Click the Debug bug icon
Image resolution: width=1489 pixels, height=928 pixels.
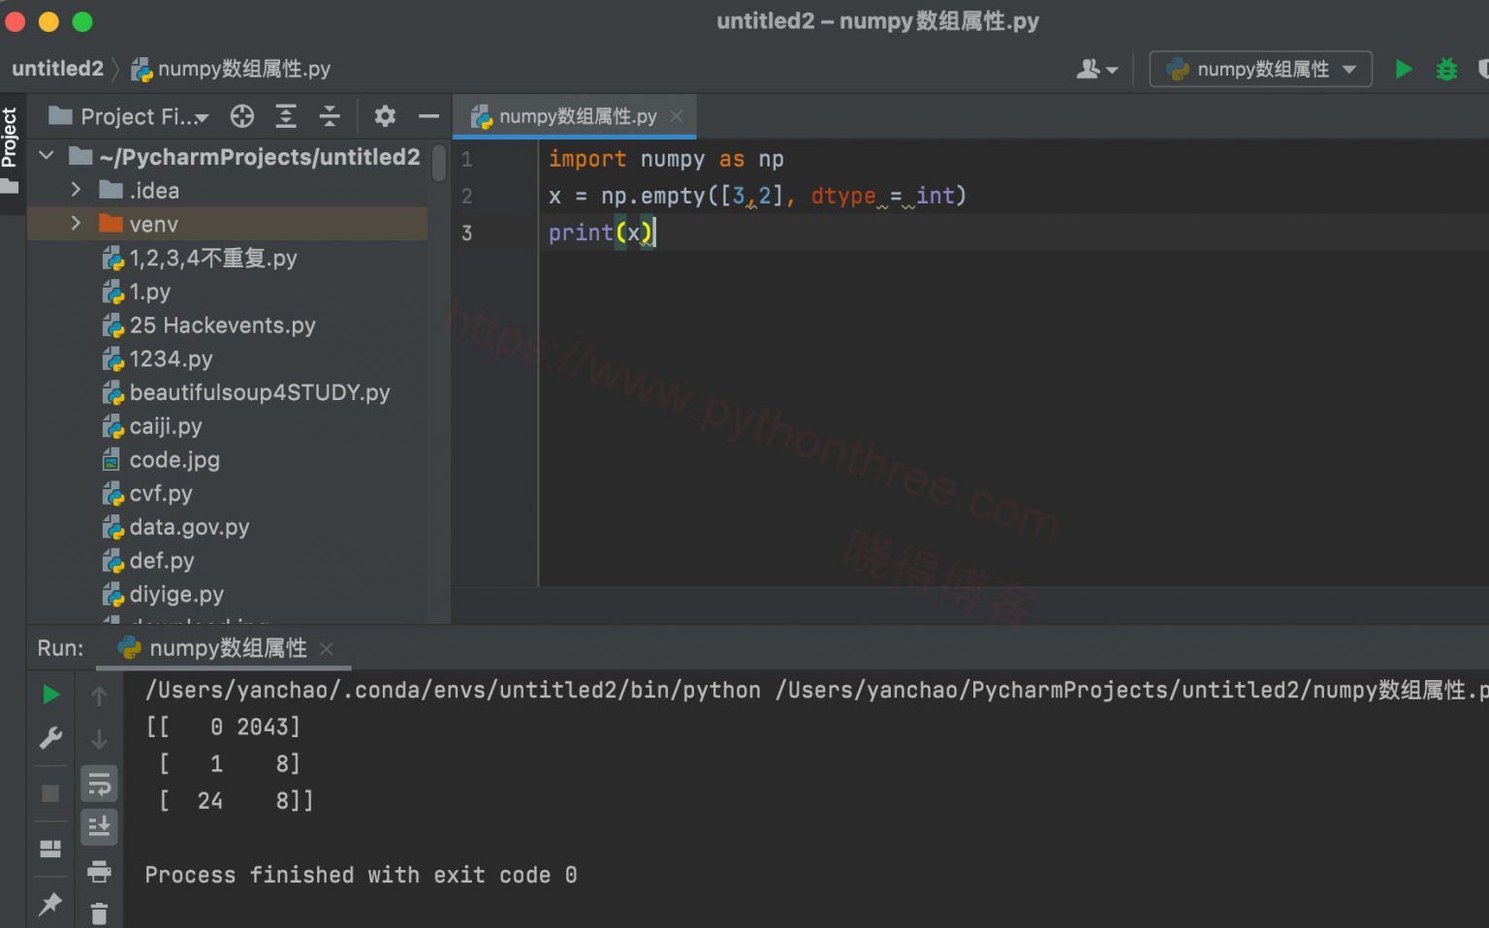coord(1446,69)
